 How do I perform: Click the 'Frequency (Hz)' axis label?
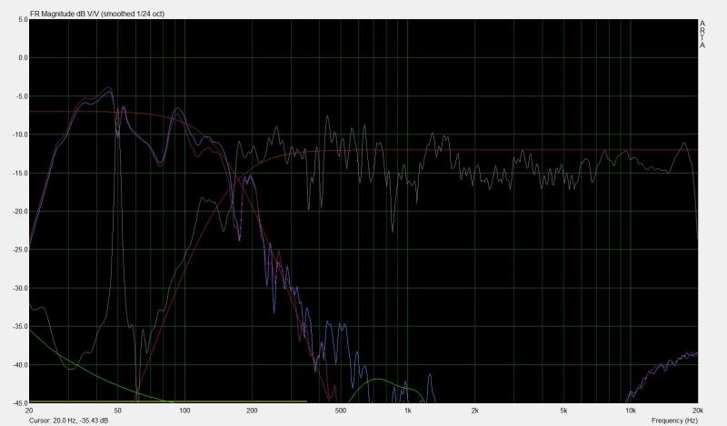(x=674, y=421)
